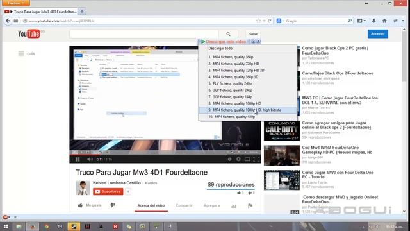Click the Firefox address bar URL
This screenshot has width=410, height=231.
(141, 21)
